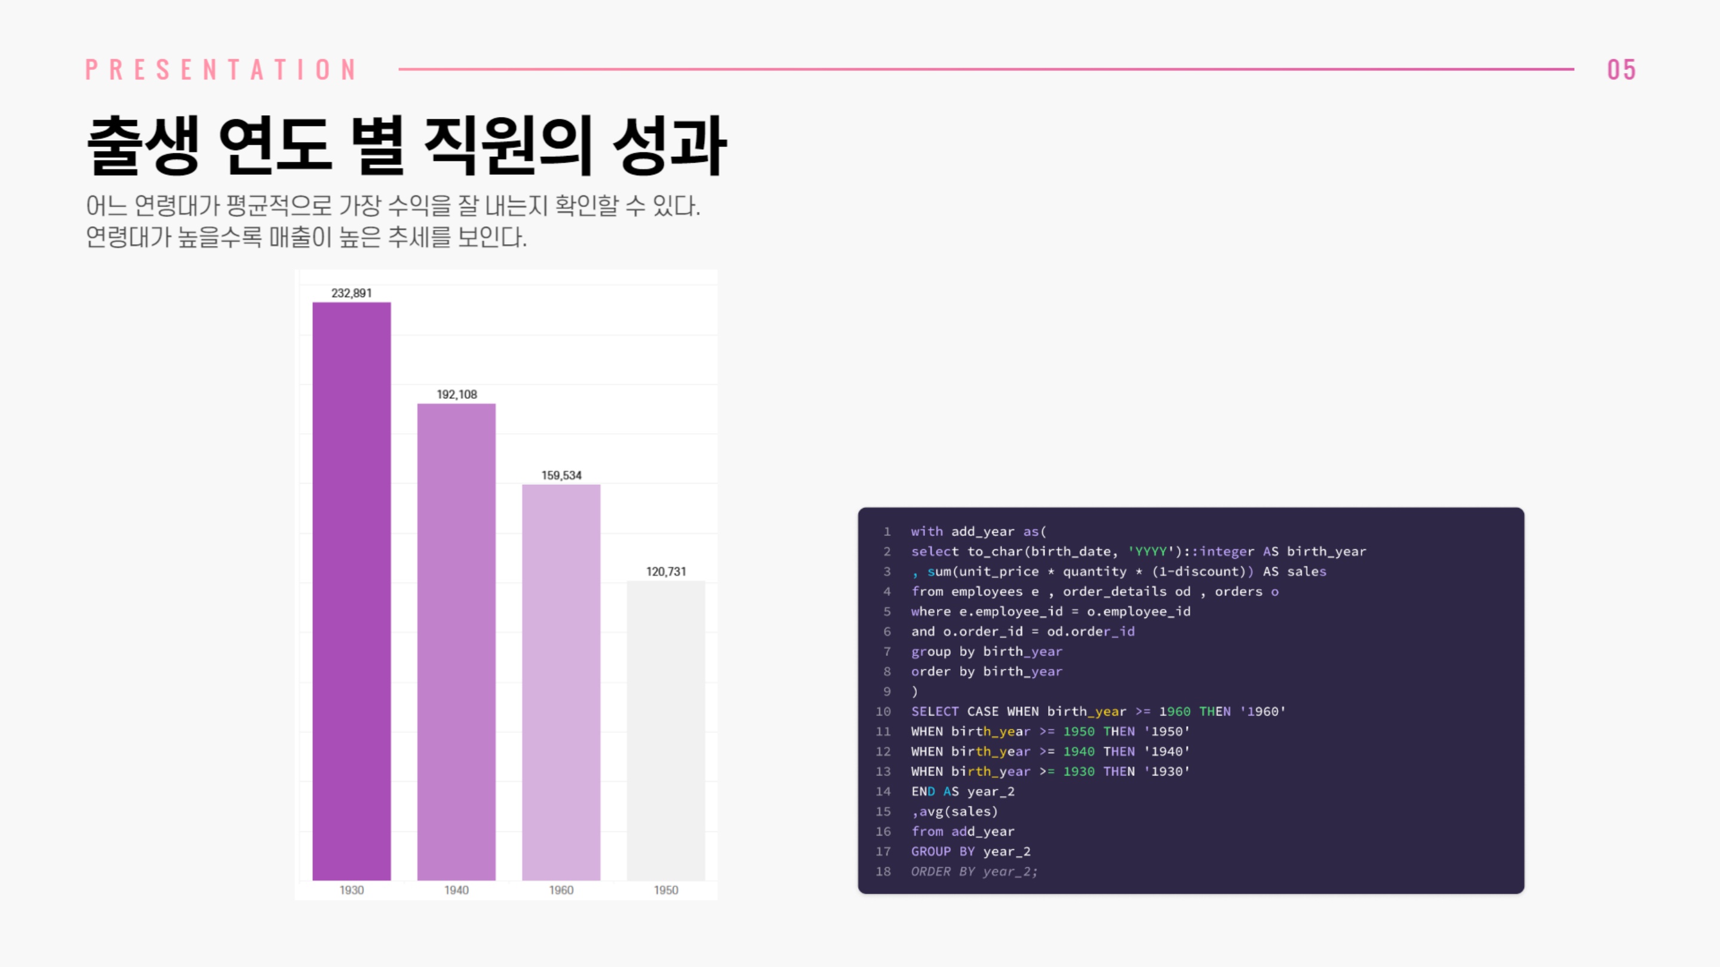This screenshot has width=1720, height=967.
Task: Click the PRESENTATION header text
Action: pos(222,70)
